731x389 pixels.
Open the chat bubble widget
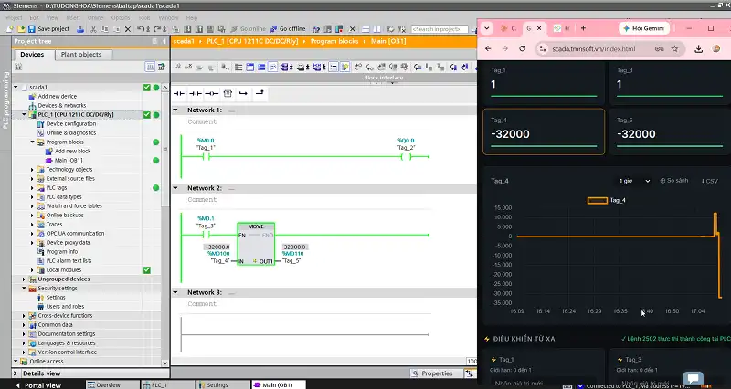693,378
